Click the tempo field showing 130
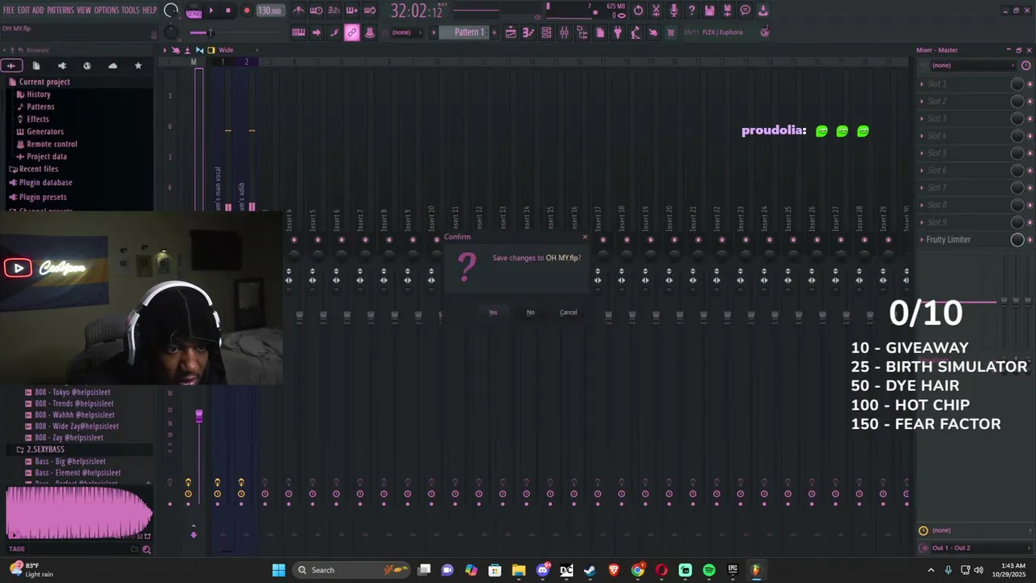 click(x=270, y=11)
